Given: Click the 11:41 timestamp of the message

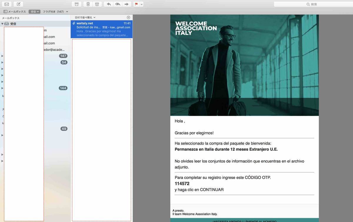Looking at the screenshot, I should pyautogui.click(x=127, y=23).
